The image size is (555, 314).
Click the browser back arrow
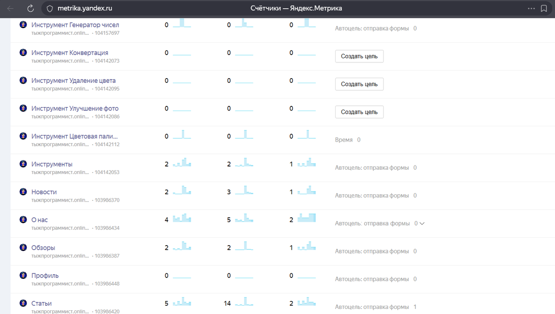tap(11, 8)
